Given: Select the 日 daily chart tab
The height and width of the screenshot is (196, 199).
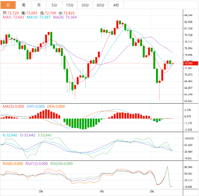Looking at the screenshot, I should point(8,5).
